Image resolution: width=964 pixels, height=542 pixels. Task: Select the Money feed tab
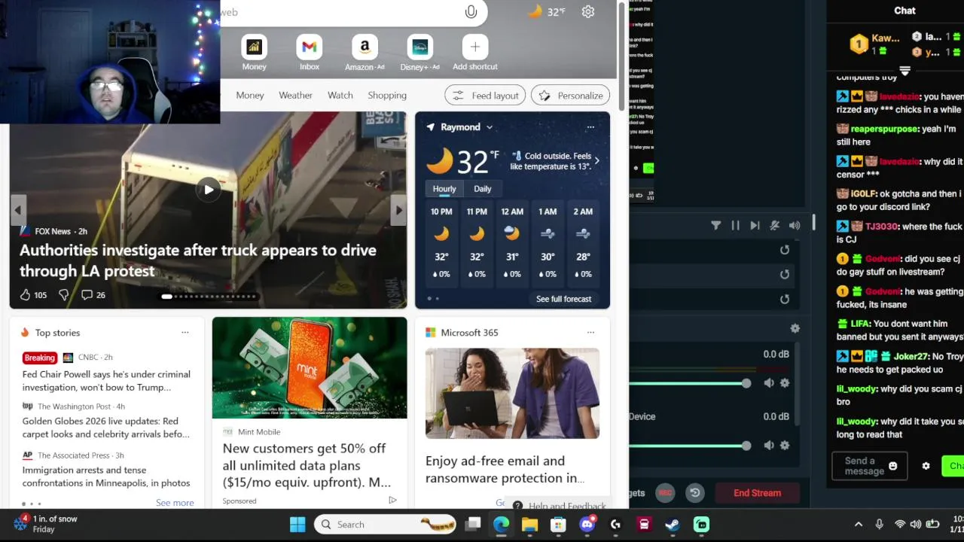pos(250,96)
